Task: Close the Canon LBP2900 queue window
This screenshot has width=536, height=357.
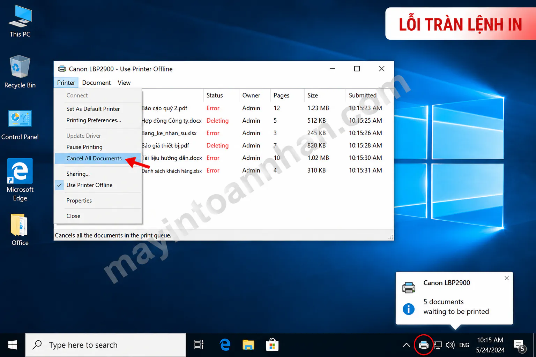Action: [382, 69]
